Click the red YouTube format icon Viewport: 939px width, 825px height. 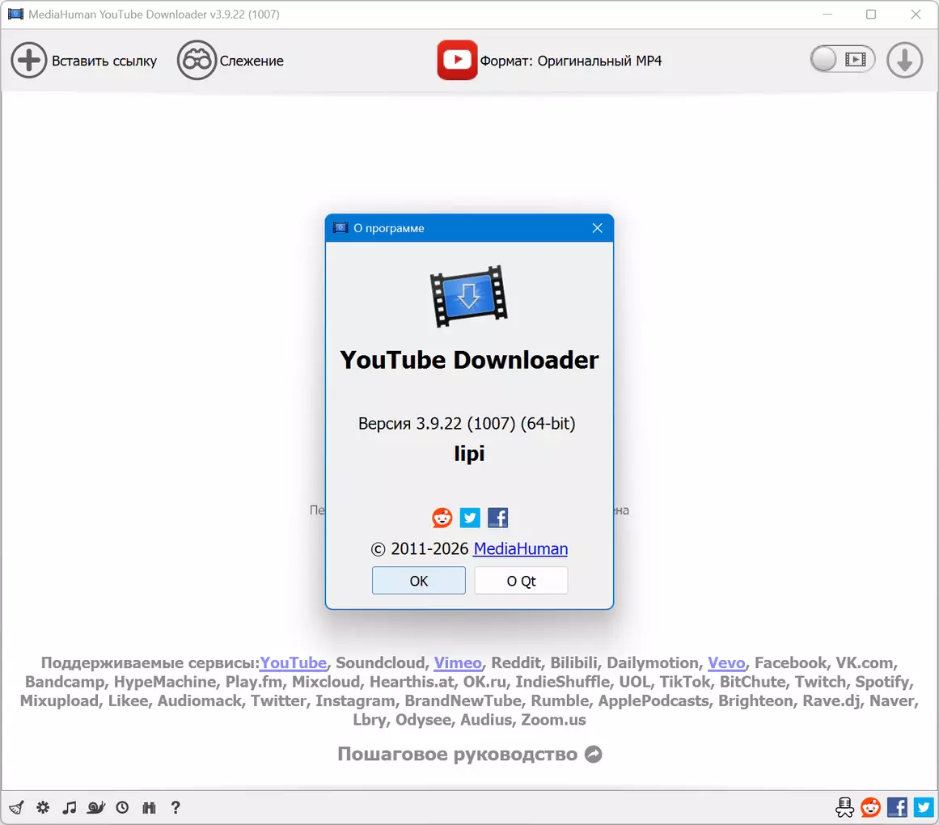click(x=457, y=60)
